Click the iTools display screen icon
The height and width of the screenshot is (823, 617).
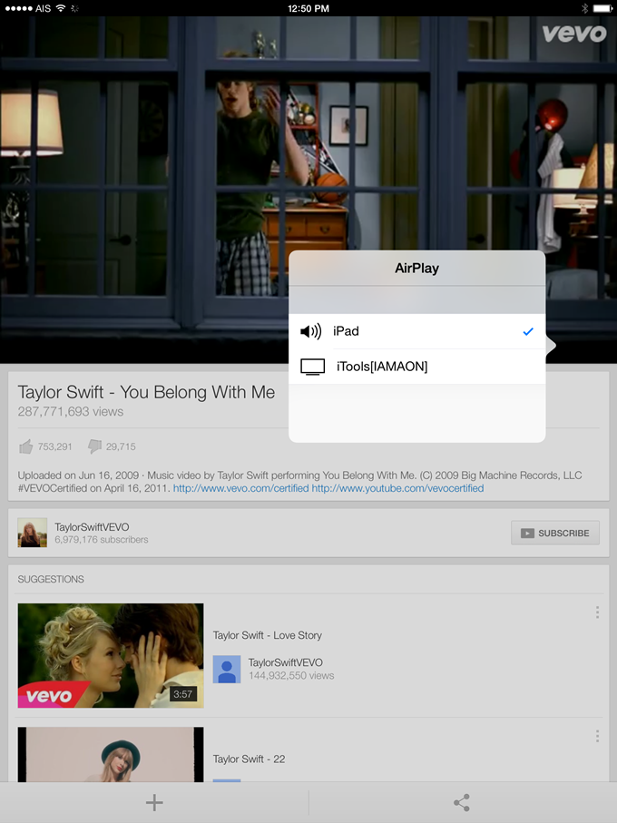coord(312,367)
